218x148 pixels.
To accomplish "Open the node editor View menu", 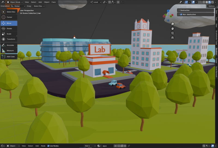I will point(24,146).
